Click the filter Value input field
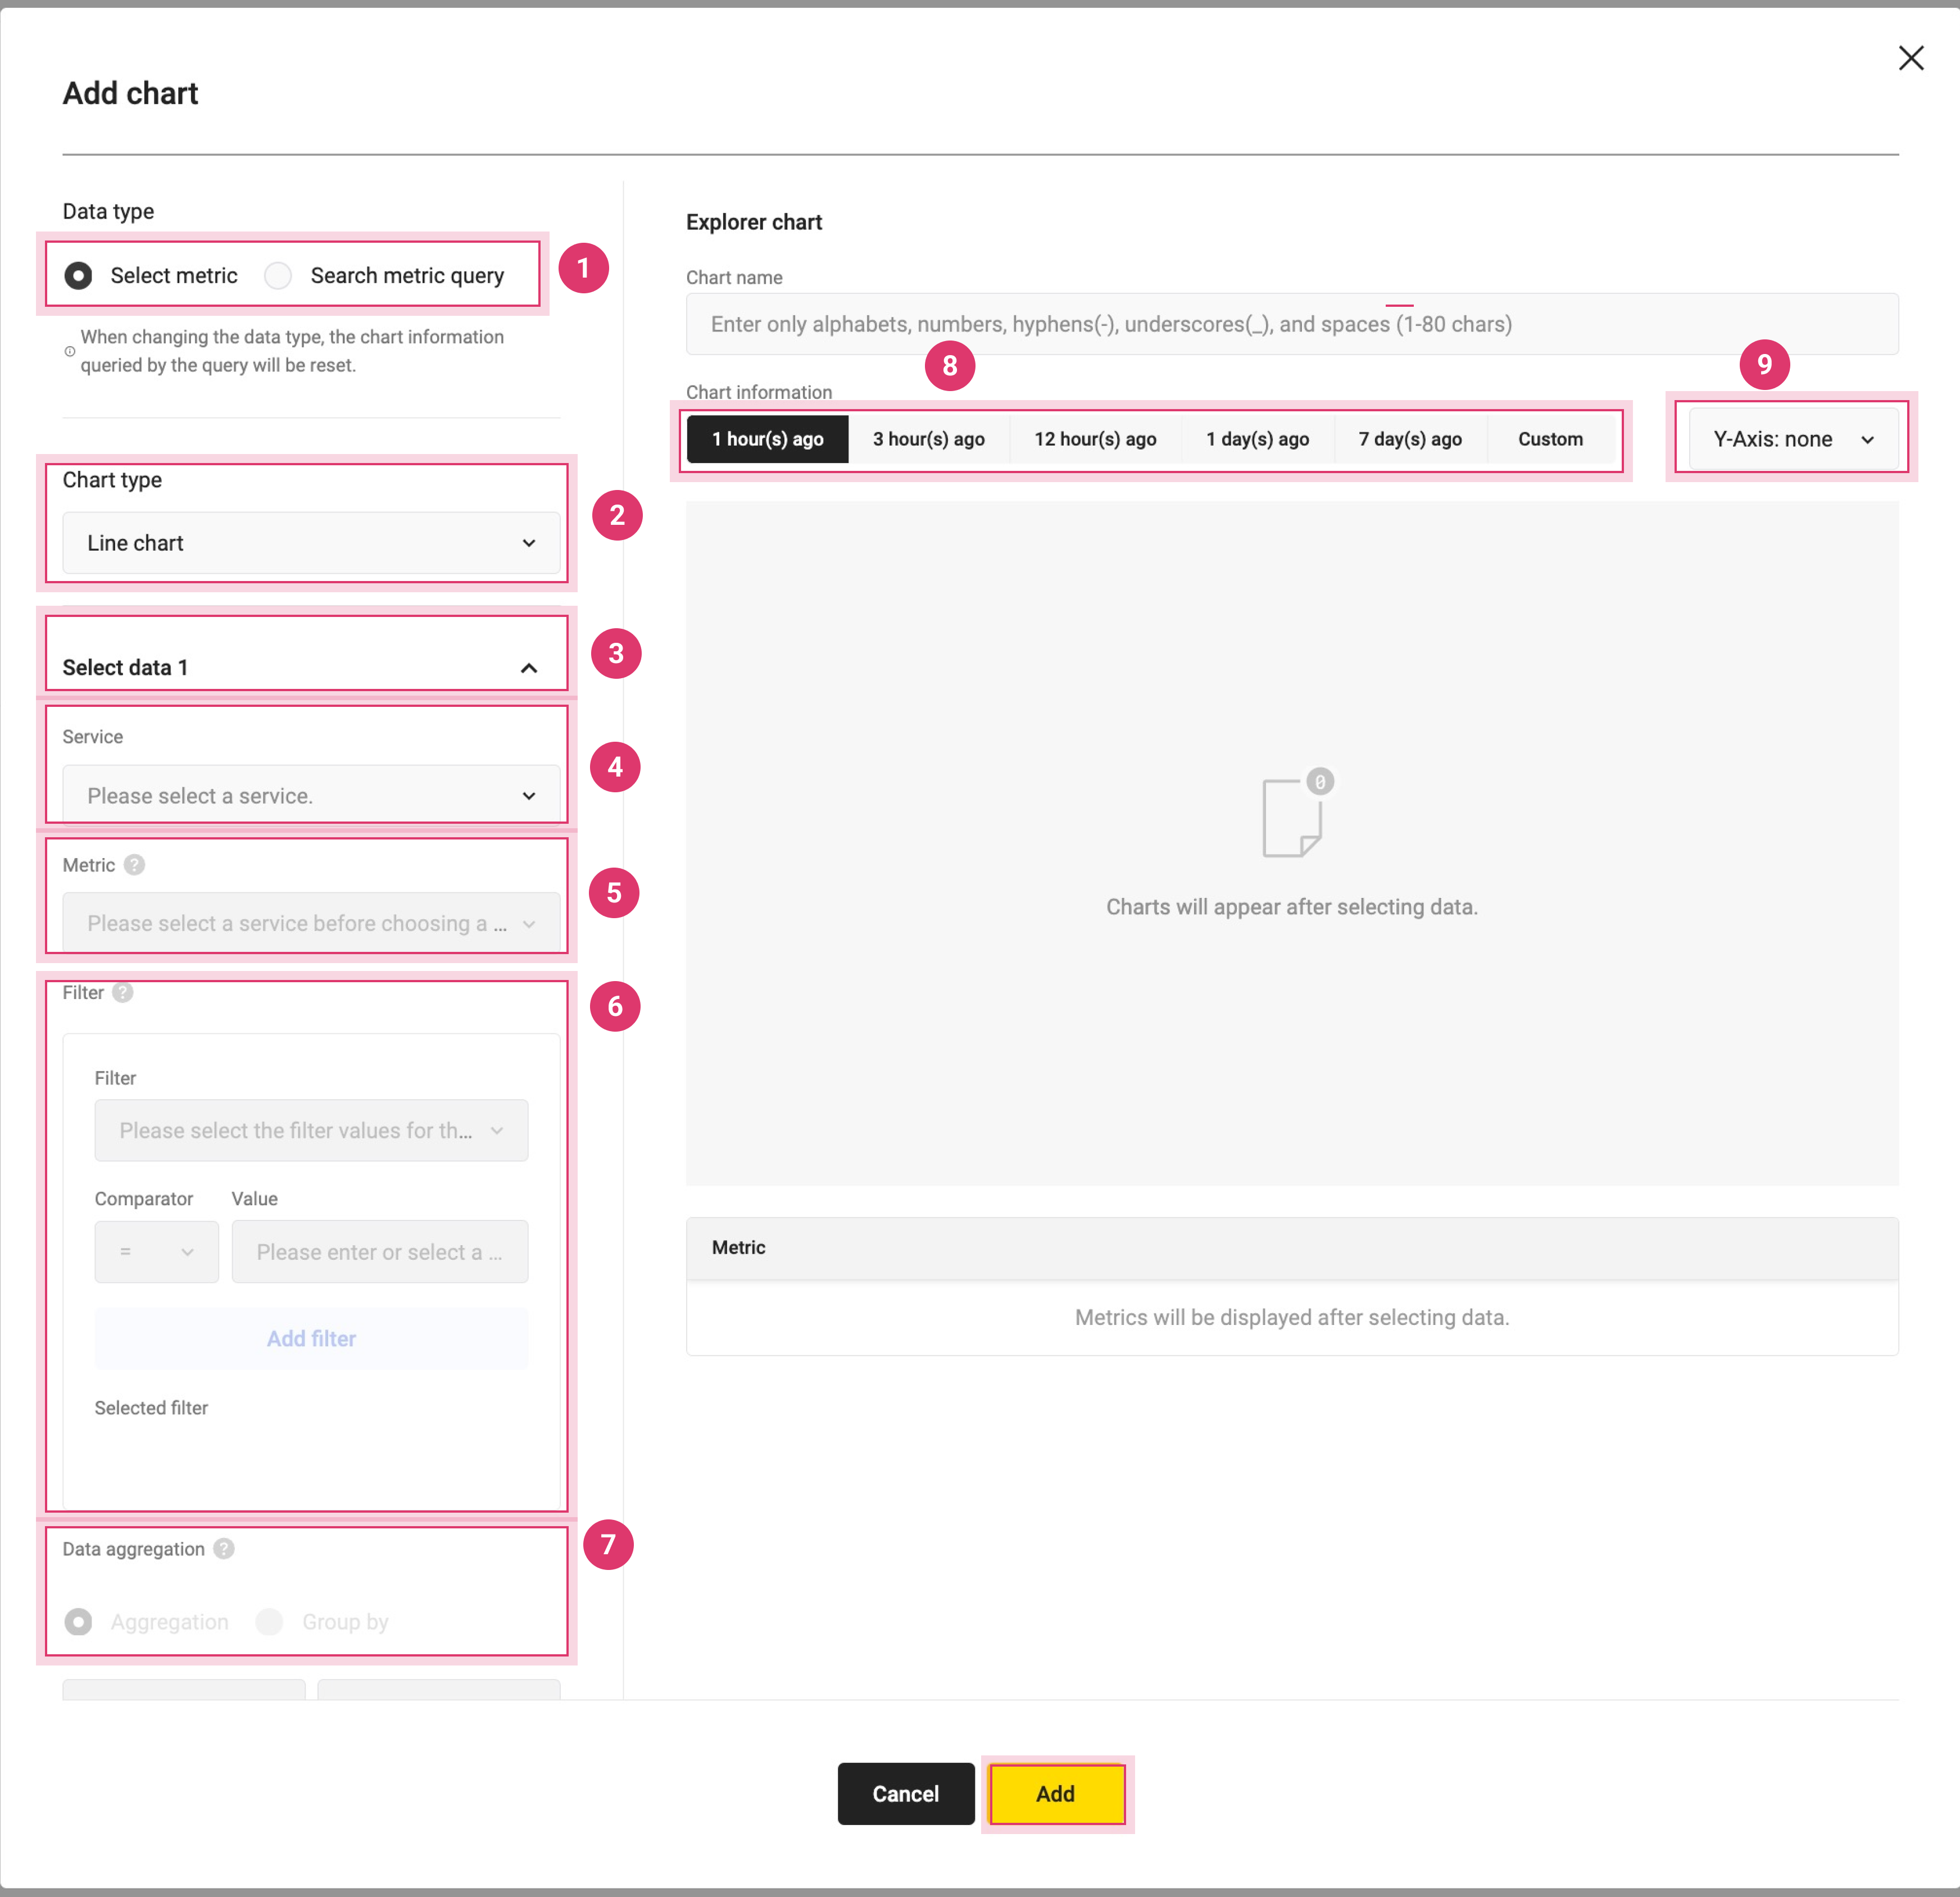Screen dimensions: 1960x1897 (x=380, y=1252)
